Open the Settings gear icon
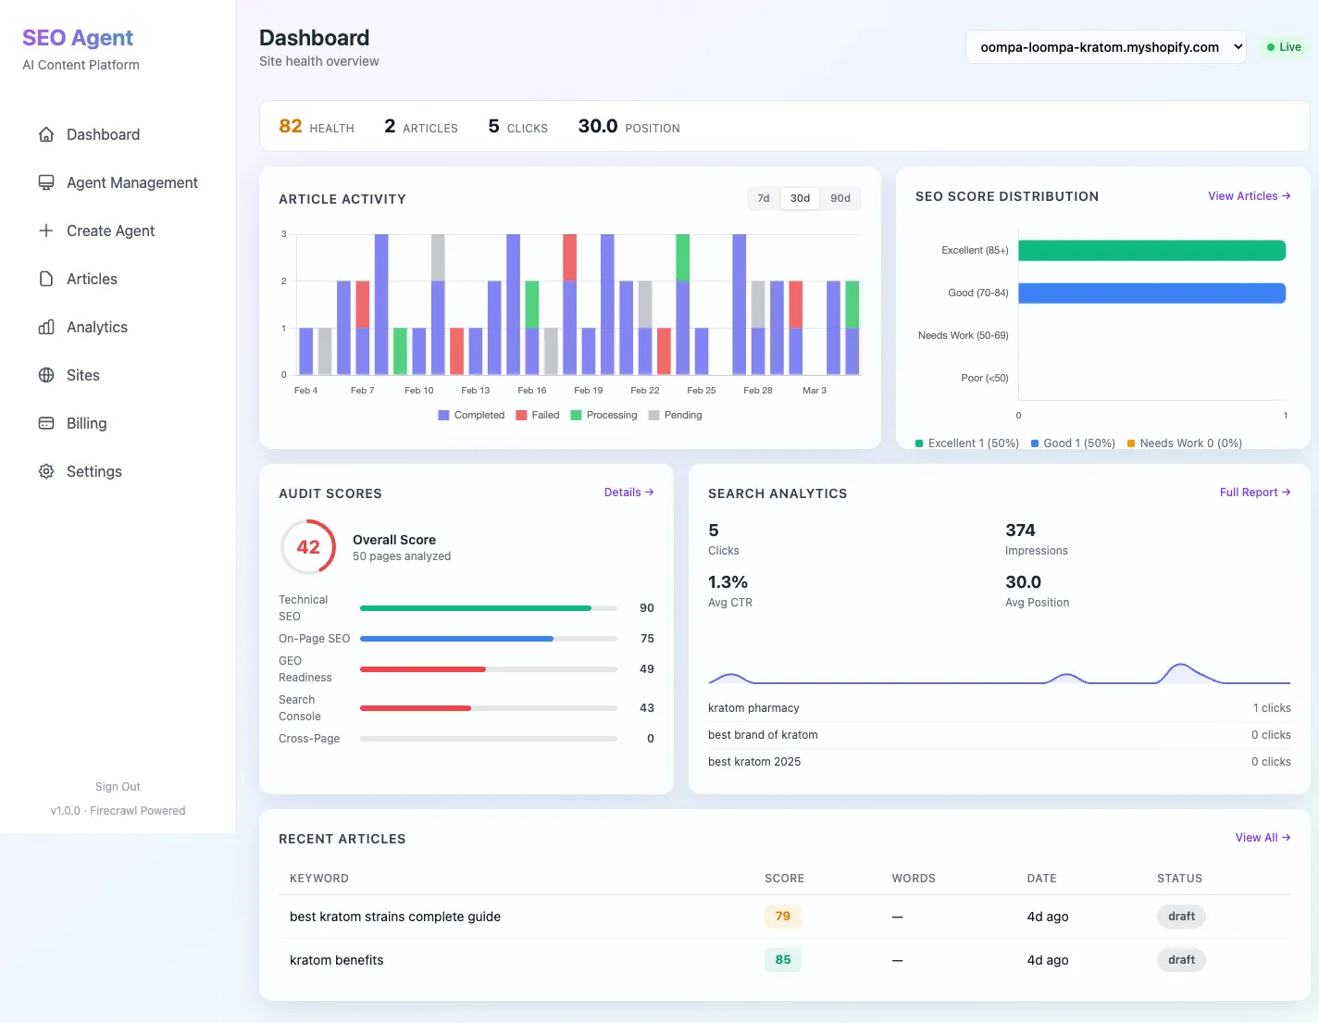This screenshot has width=1319, height=1023. coord(45,470)
